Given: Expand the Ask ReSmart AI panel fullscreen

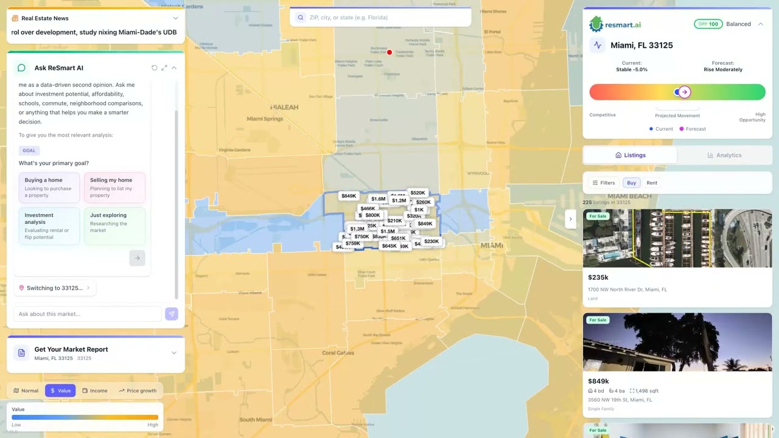Looking at the screenshot, I should pos(164,68).
